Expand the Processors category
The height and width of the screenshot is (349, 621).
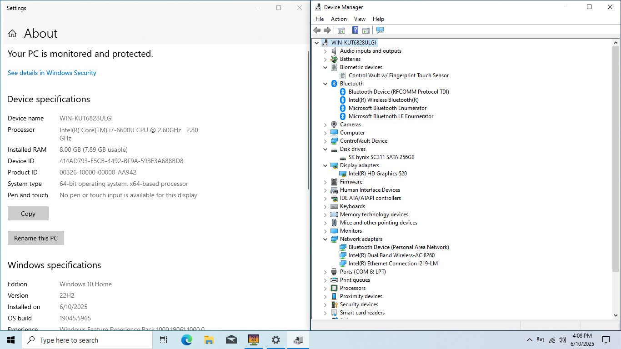(326, 288)
